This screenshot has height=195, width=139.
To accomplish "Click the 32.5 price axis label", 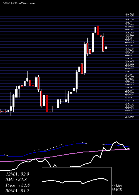I will (129, 39).
